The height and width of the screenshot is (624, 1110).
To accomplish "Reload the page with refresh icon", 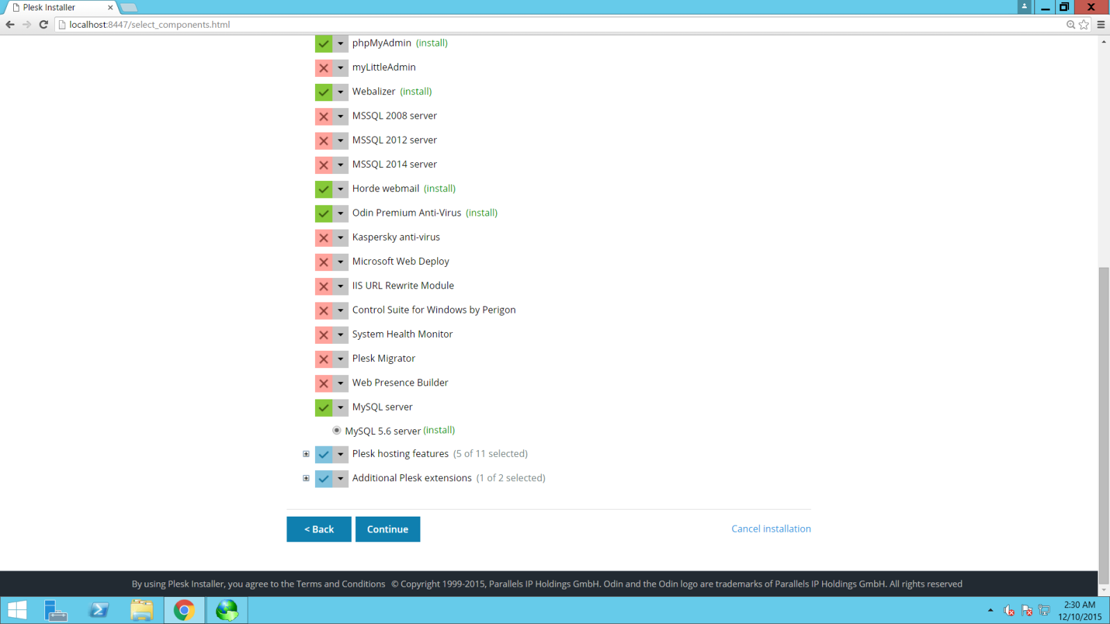I will click(x=43, y=24).
